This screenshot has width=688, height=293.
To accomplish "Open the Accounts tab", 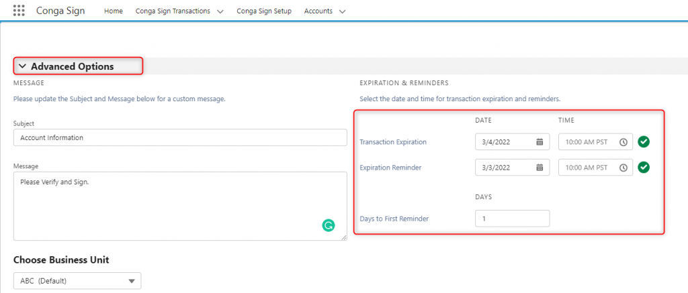I will pos(318,11).
